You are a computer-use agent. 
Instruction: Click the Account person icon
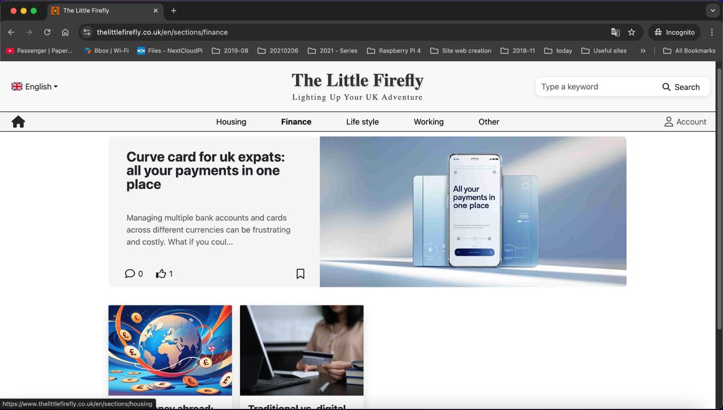pyautogui.click(x=669, y=122)
